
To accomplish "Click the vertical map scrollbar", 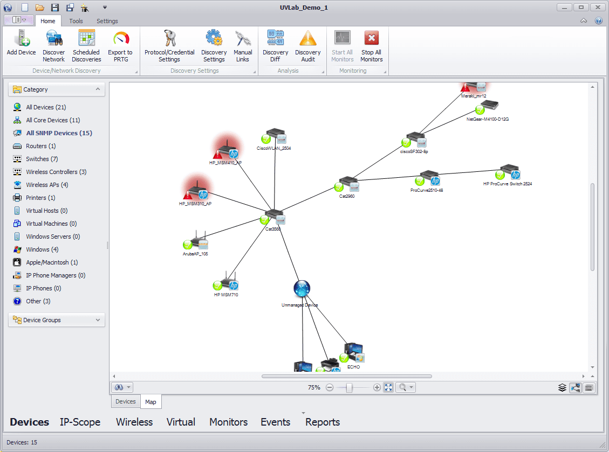I will (592, 227).
